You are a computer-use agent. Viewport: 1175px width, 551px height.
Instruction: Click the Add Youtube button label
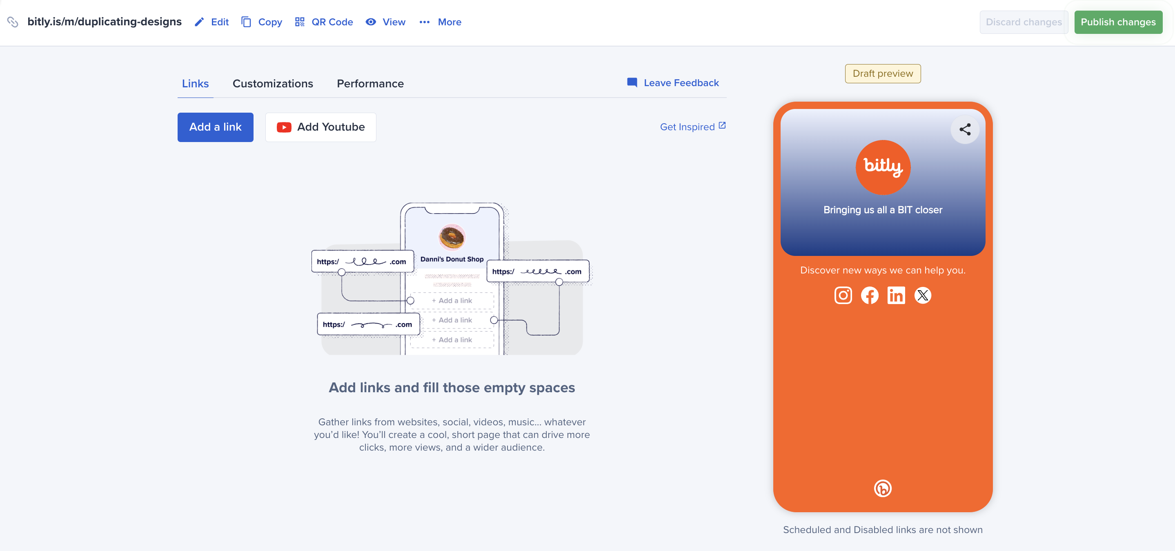click(x=331, y=127)
